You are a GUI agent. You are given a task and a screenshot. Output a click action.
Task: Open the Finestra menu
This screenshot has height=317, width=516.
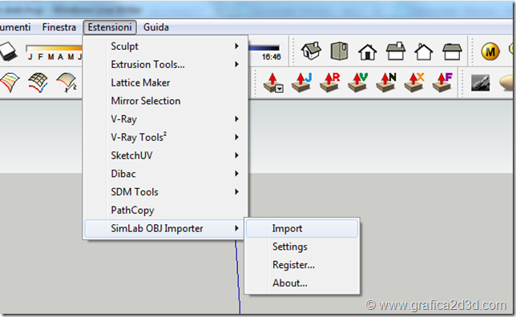tap(59, 27)
